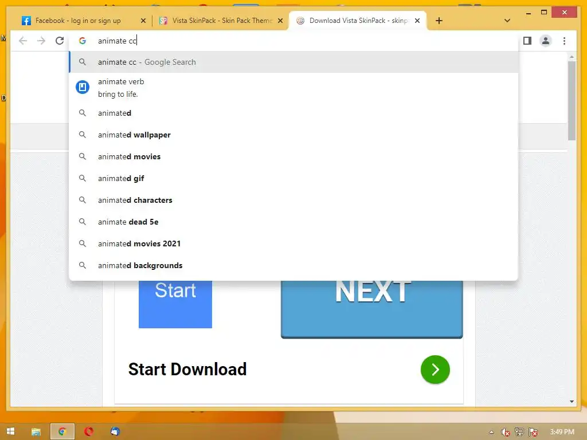
Task: Click the green arrow next to Start Download
Action: click(x=435, y=370)
